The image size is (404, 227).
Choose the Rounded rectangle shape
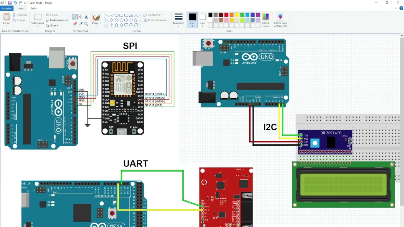(126, 15)
